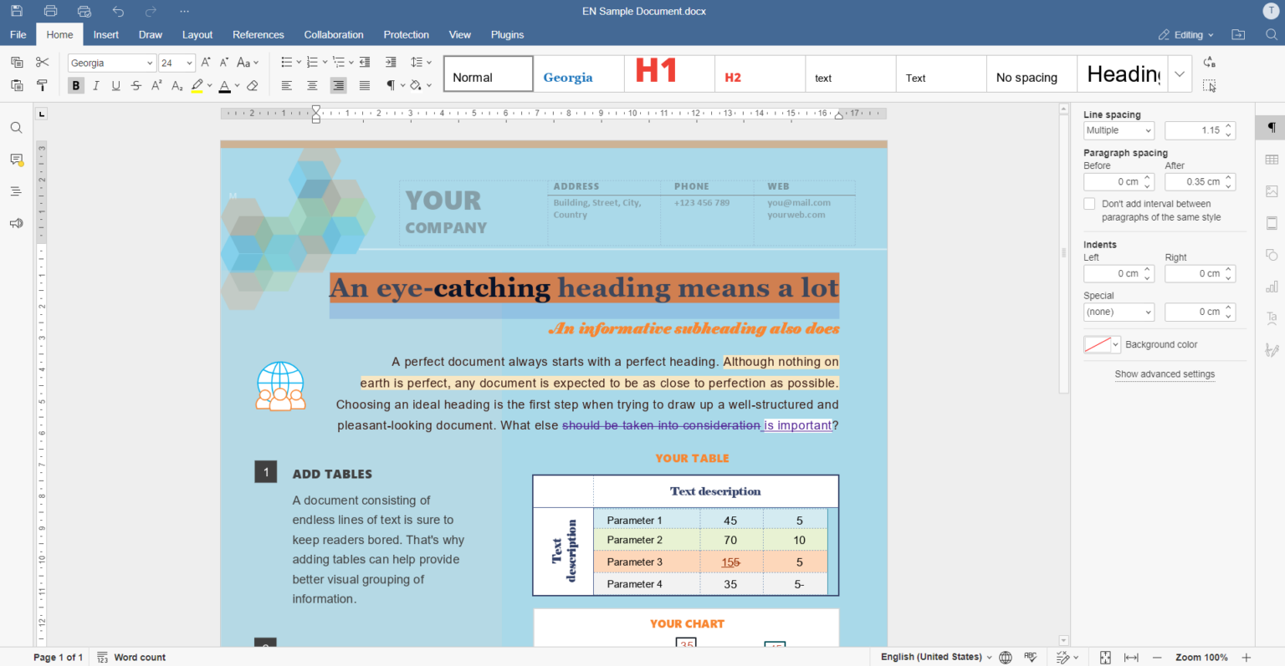Open the Comments panel
The width and height of the screenshot is (1285, 666).
[x=16, y=160]
